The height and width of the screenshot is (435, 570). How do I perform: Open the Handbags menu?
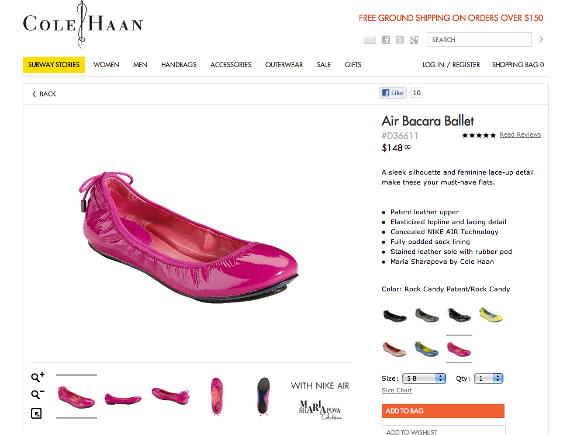click(179, 65)
